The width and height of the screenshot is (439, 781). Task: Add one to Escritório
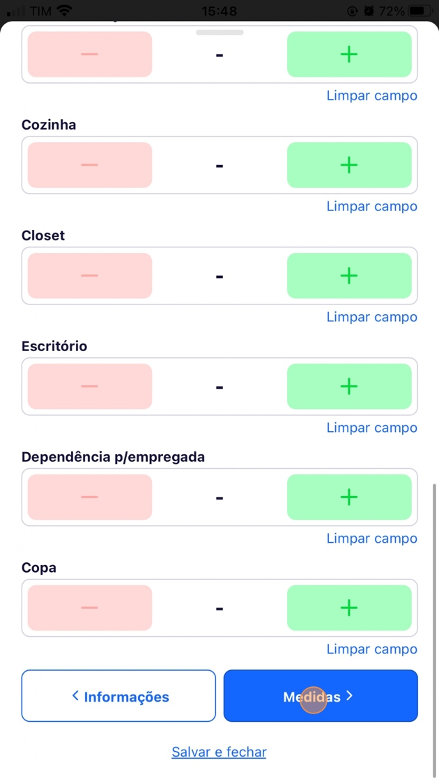tap(349, 387)
